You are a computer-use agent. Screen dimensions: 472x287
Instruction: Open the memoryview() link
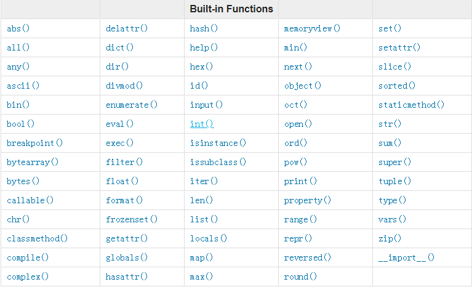coord(312,28)
